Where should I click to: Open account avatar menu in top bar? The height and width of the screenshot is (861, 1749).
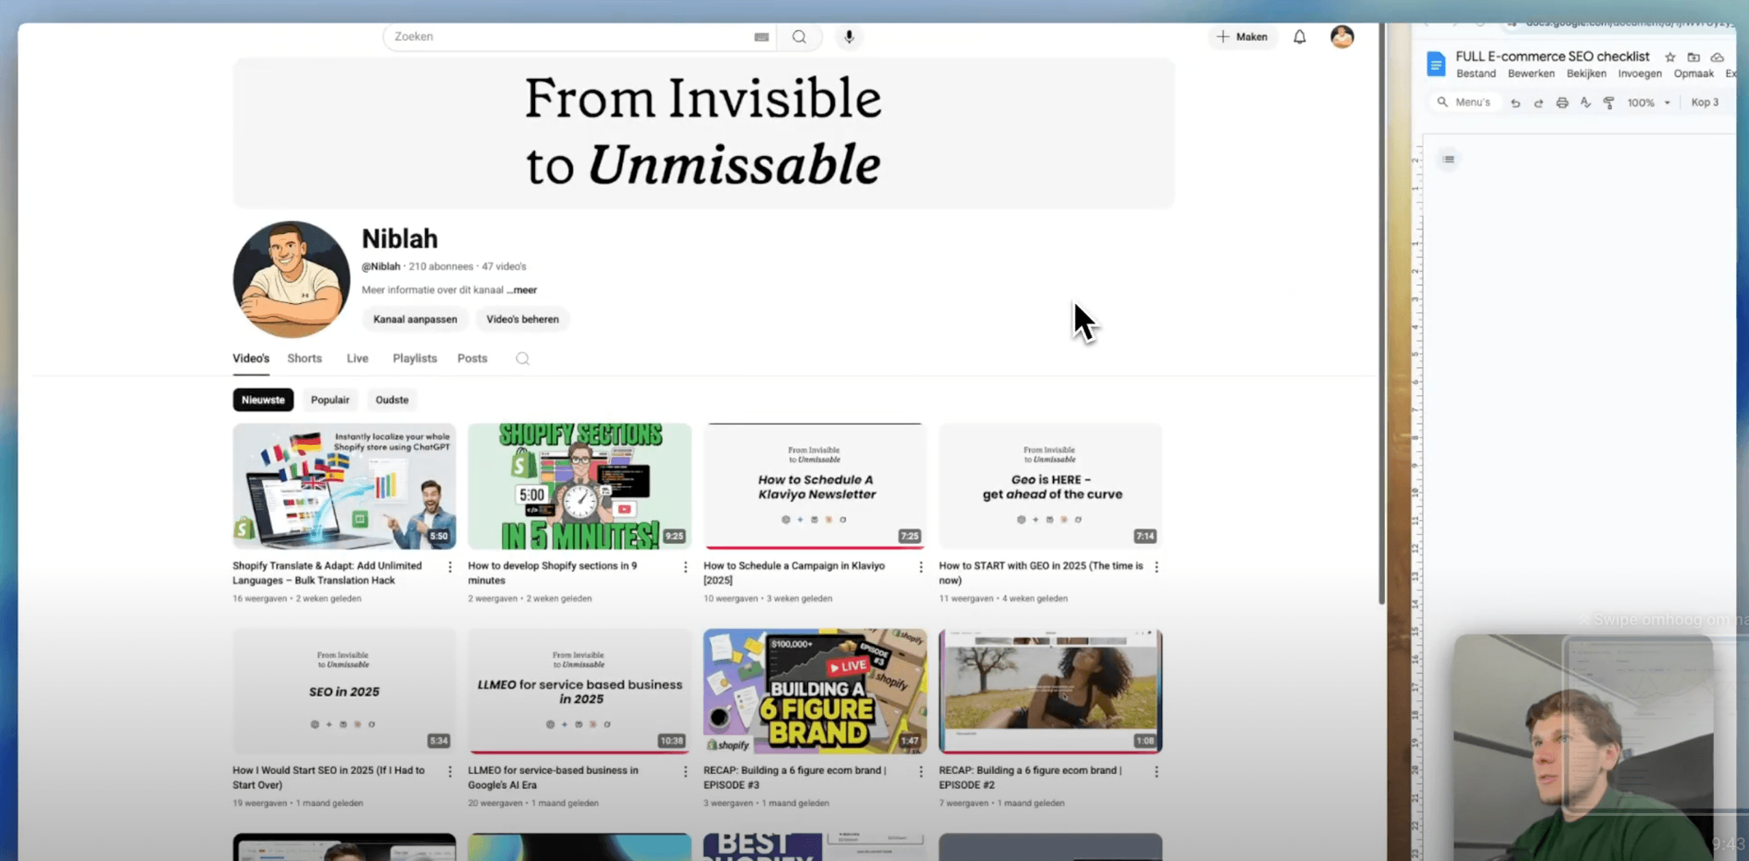(1342, 37)
